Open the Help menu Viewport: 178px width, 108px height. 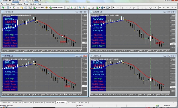(40, 4)
